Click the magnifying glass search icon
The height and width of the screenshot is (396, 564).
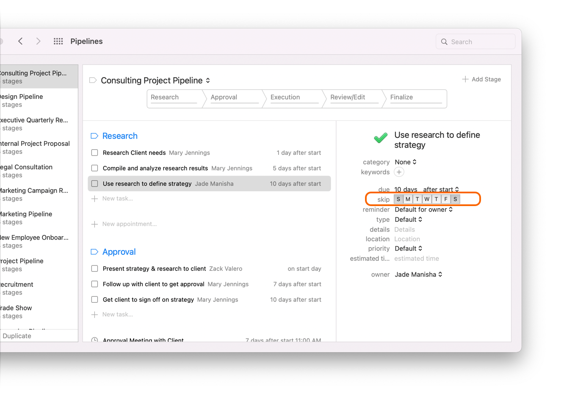click(x=444, y=42)
